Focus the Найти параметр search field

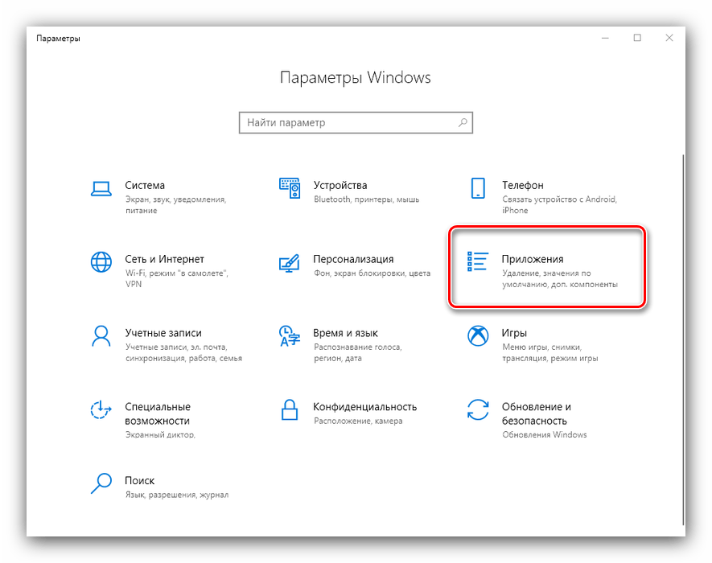pyautogui.click(x=348, y=123)
